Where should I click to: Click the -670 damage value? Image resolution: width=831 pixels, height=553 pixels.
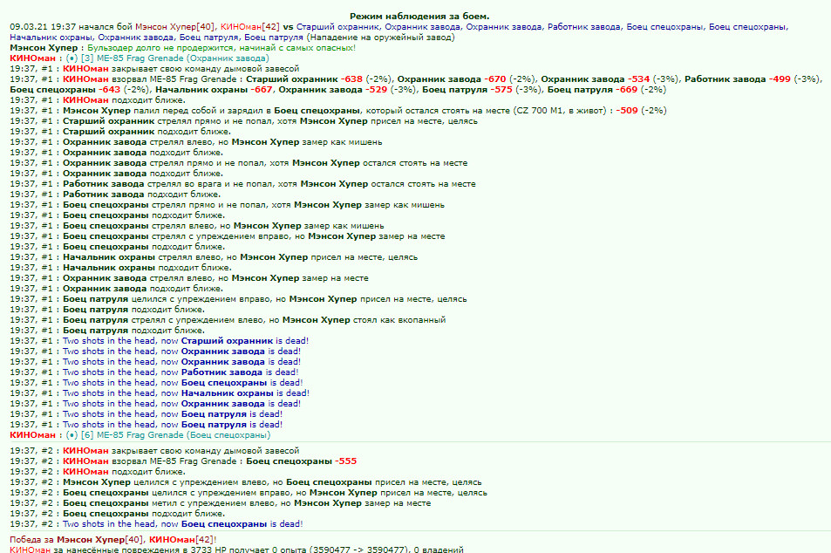point(495,79)
